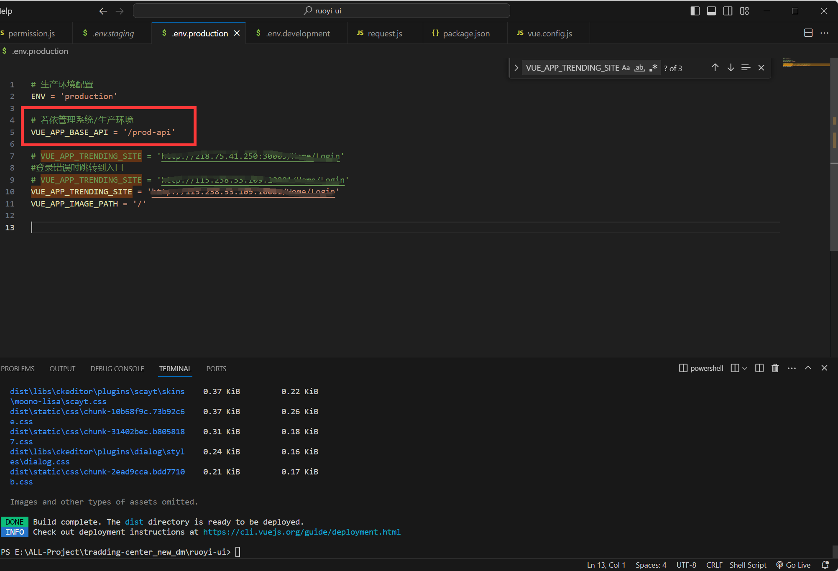838x571 pixels.
Task: Click split editor icon in tab bar
Action: [x=808, y=33]
